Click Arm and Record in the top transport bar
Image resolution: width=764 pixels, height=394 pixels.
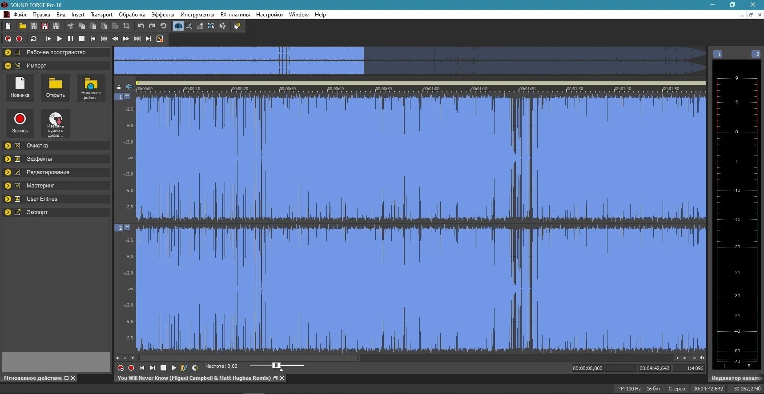click(8, 39)
